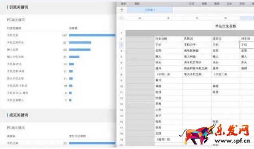The width and height of the screenshot is (254, 149).
Task: Select the 对手词 header cell
Action: (247, 39)
